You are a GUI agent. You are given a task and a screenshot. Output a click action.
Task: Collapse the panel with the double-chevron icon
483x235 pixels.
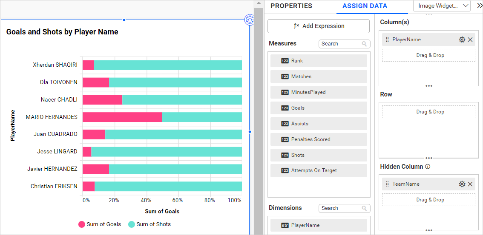479,6
